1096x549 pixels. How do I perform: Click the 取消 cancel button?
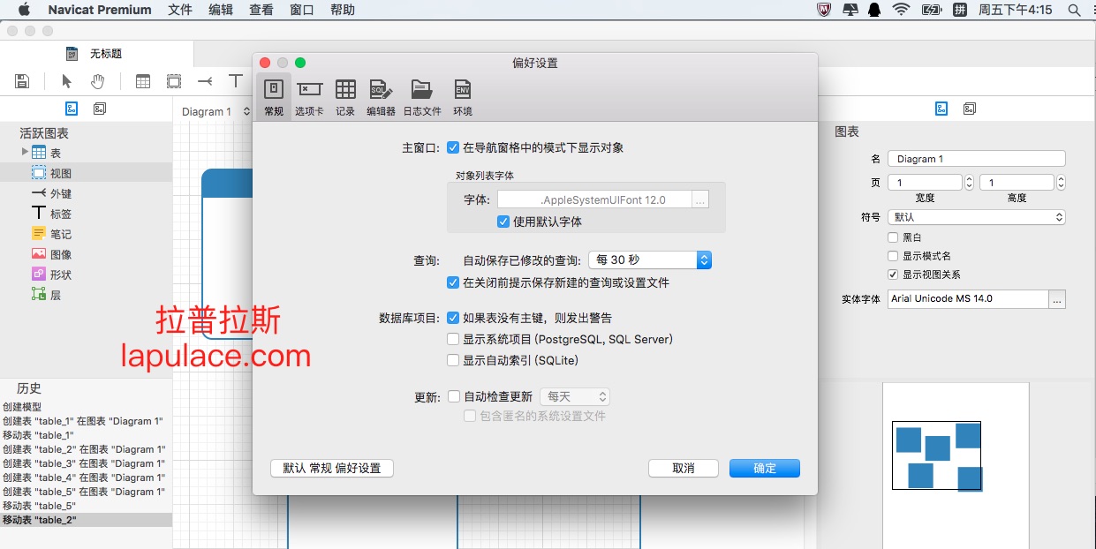pos(684,468)
